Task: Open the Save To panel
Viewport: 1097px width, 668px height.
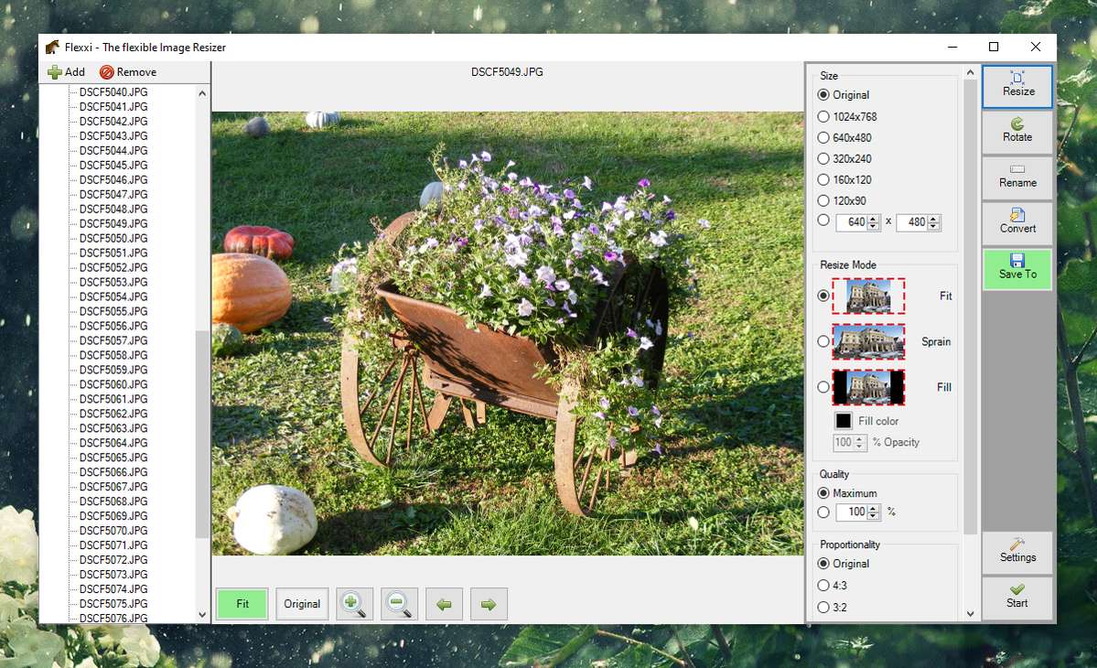Action: click(1017, 269)
